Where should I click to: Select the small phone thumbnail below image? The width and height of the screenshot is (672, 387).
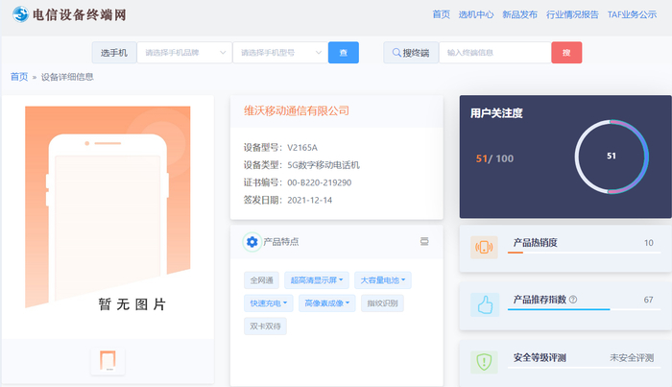108,361
